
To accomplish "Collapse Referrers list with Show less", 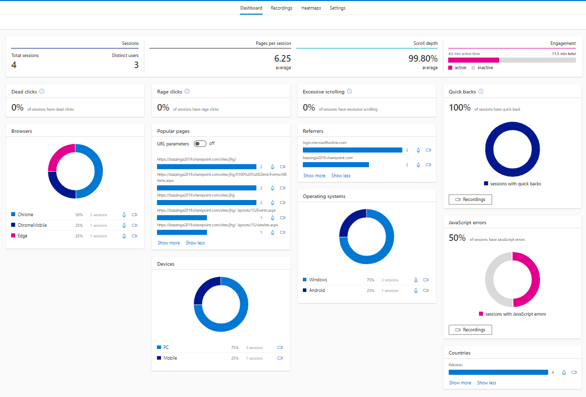I will pyautogui.click(x=341, y=176).
